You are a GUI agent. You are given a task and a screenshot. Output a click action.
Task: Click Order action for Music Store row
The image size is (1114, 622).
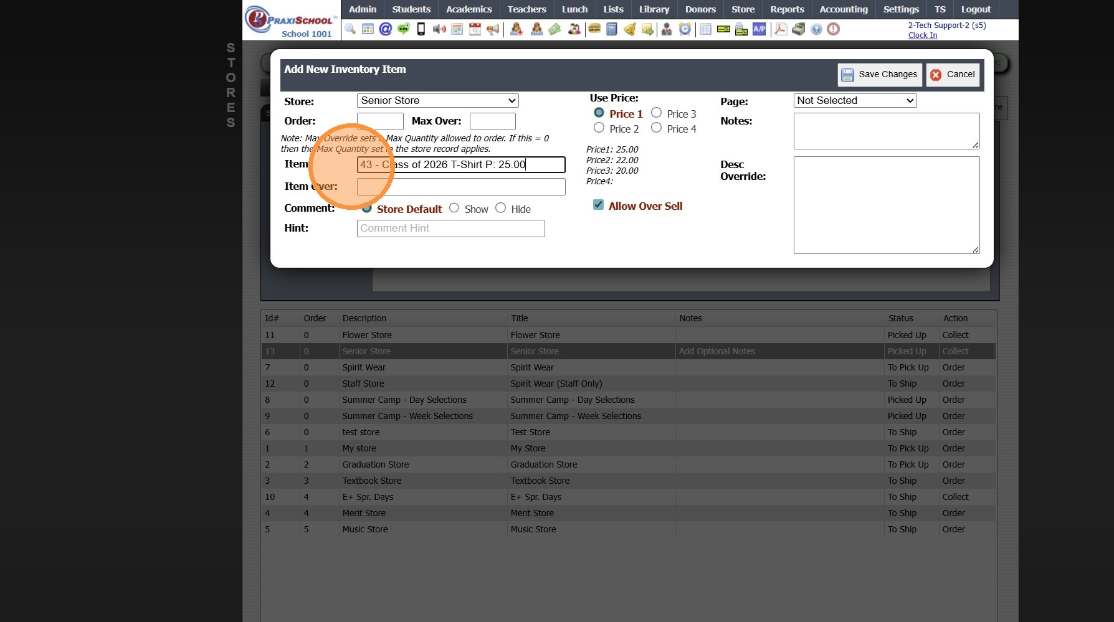tap(954, 529)
